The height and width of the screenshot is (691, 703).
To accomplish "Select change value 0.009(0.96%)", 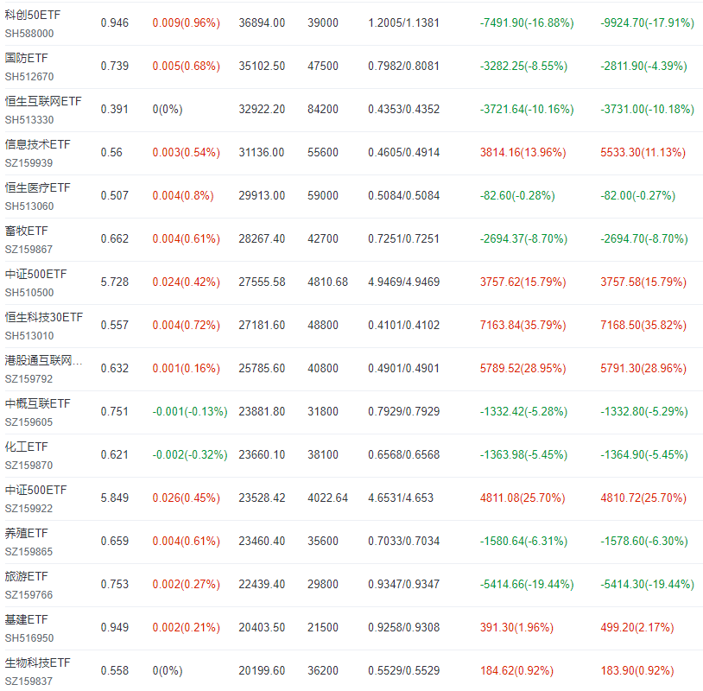I will [186, 22].
